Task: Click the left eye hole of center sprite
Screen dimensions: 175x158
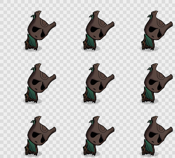Action: click(94, 82)
